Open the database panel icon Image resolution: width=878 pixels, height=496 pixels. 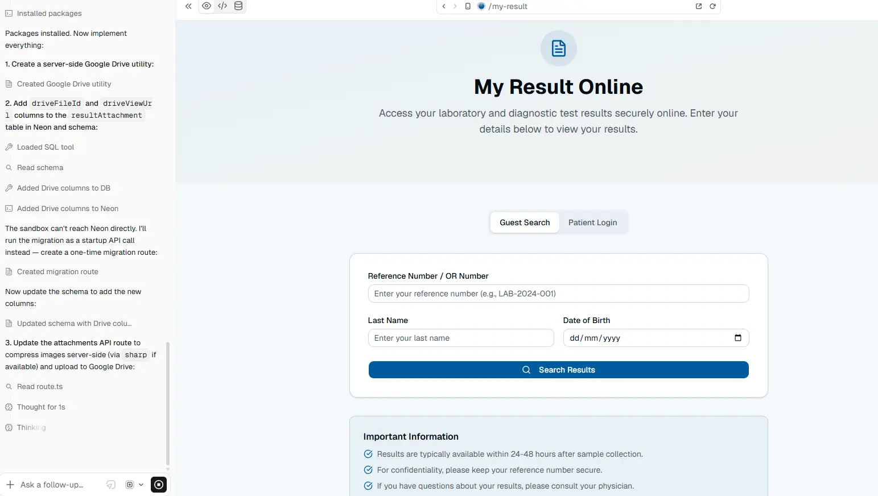(238, 6)
